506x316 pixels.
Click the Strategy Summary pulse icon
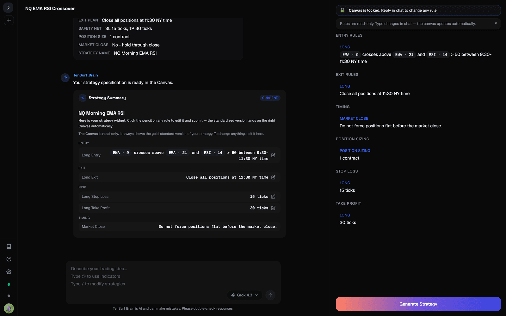coord(83,98)
